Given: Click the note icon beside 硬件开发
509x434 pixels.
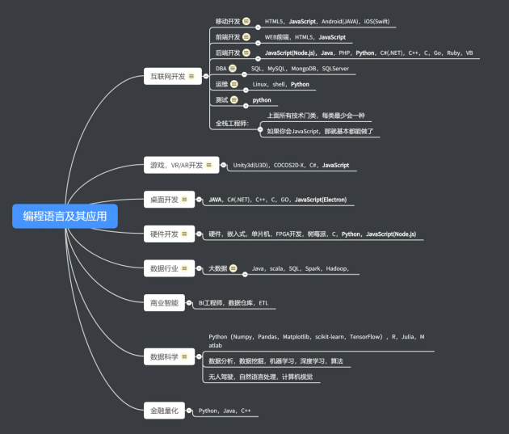Looking at the screenshot, I should click(185, 234).
